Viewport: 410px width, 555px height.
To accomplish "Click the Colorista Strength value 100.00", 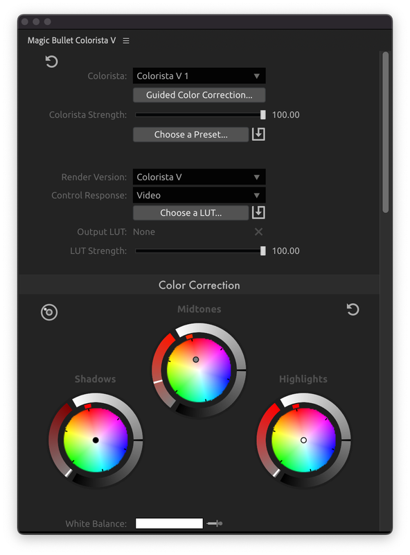I will [x=285, y=114].
